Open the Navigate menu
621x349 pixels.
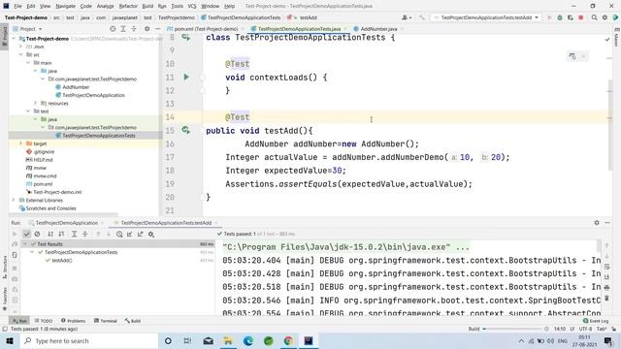(65, 6)
